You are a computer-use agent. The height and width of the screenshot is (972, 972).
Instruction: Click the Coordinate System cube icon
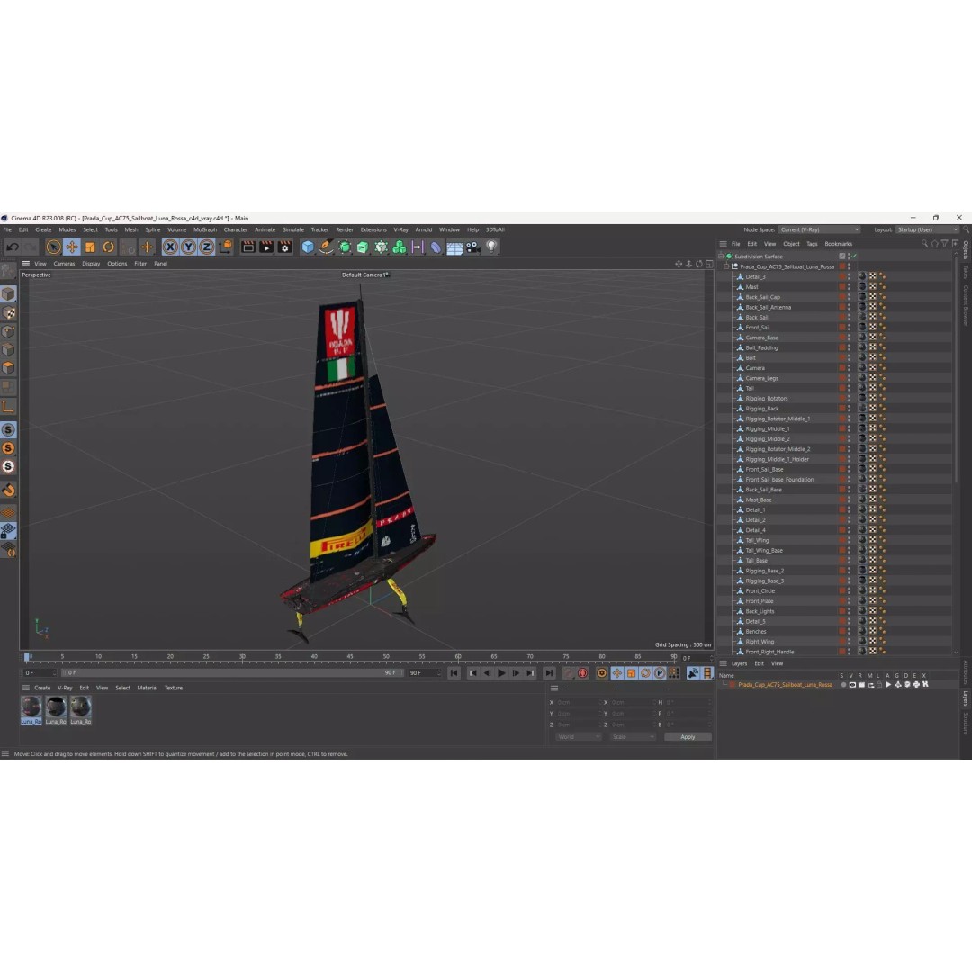coord(226,247)
